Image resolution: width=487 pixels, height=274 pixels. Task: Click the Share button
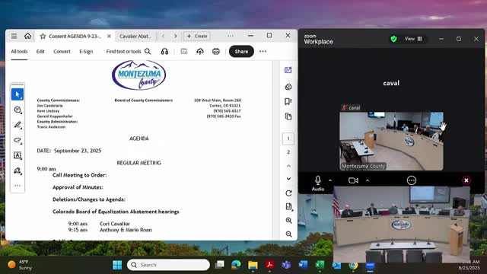point(241,51)
